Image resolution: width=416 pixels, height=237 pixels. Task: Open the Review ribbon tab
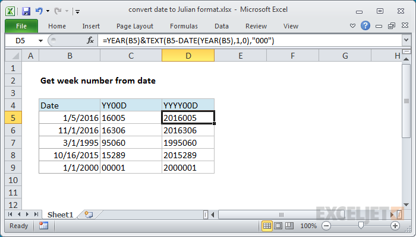point(256,26)
